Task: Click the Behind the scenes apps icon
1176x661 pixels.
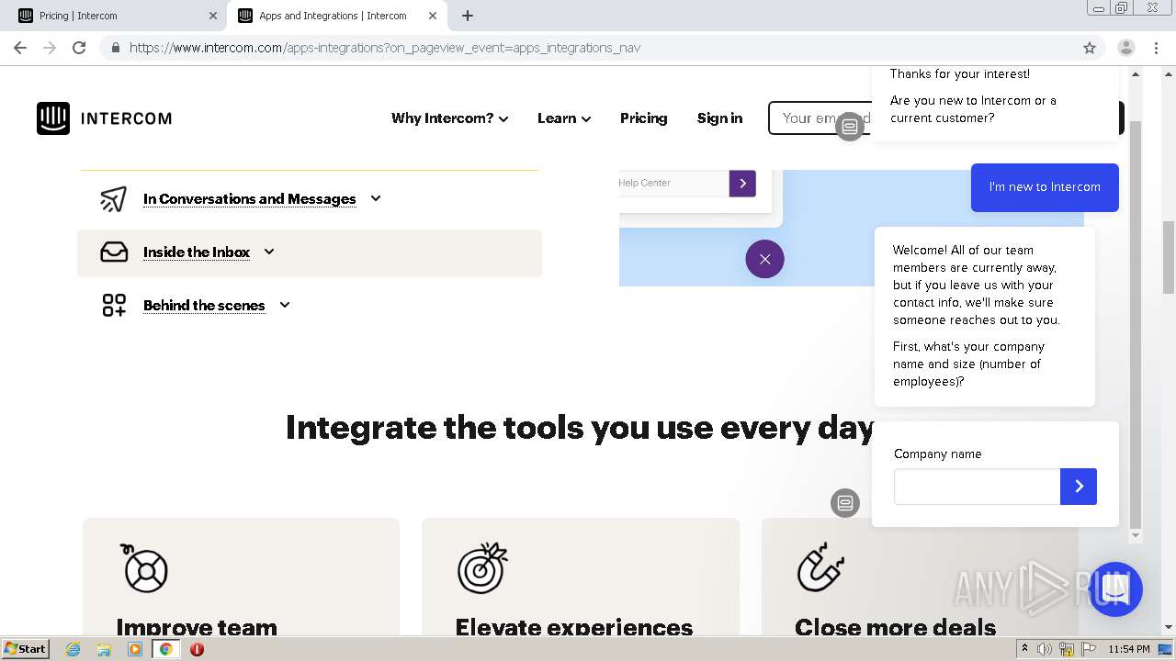Action: point(114,306)
